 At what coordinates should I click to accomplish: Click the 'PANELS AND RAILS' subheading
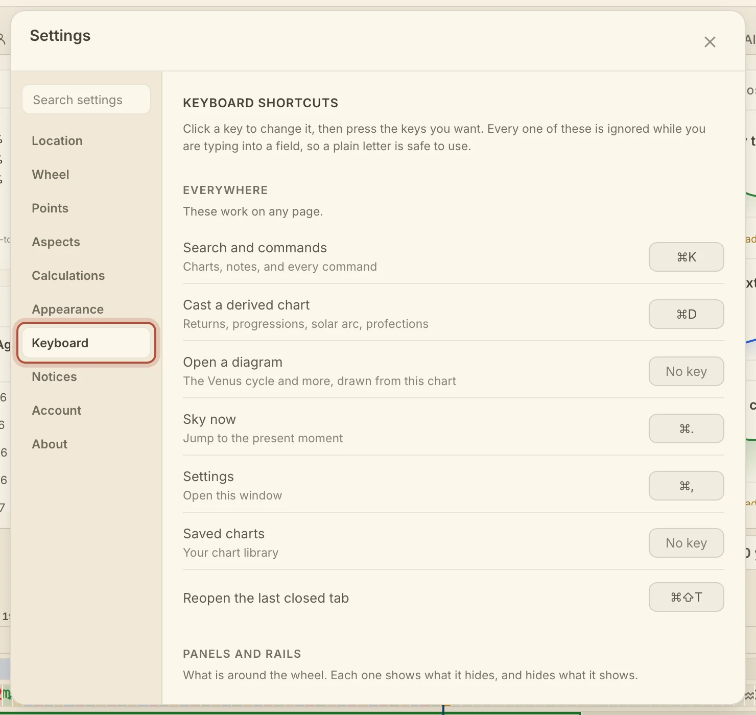click(x=242, y=654)
